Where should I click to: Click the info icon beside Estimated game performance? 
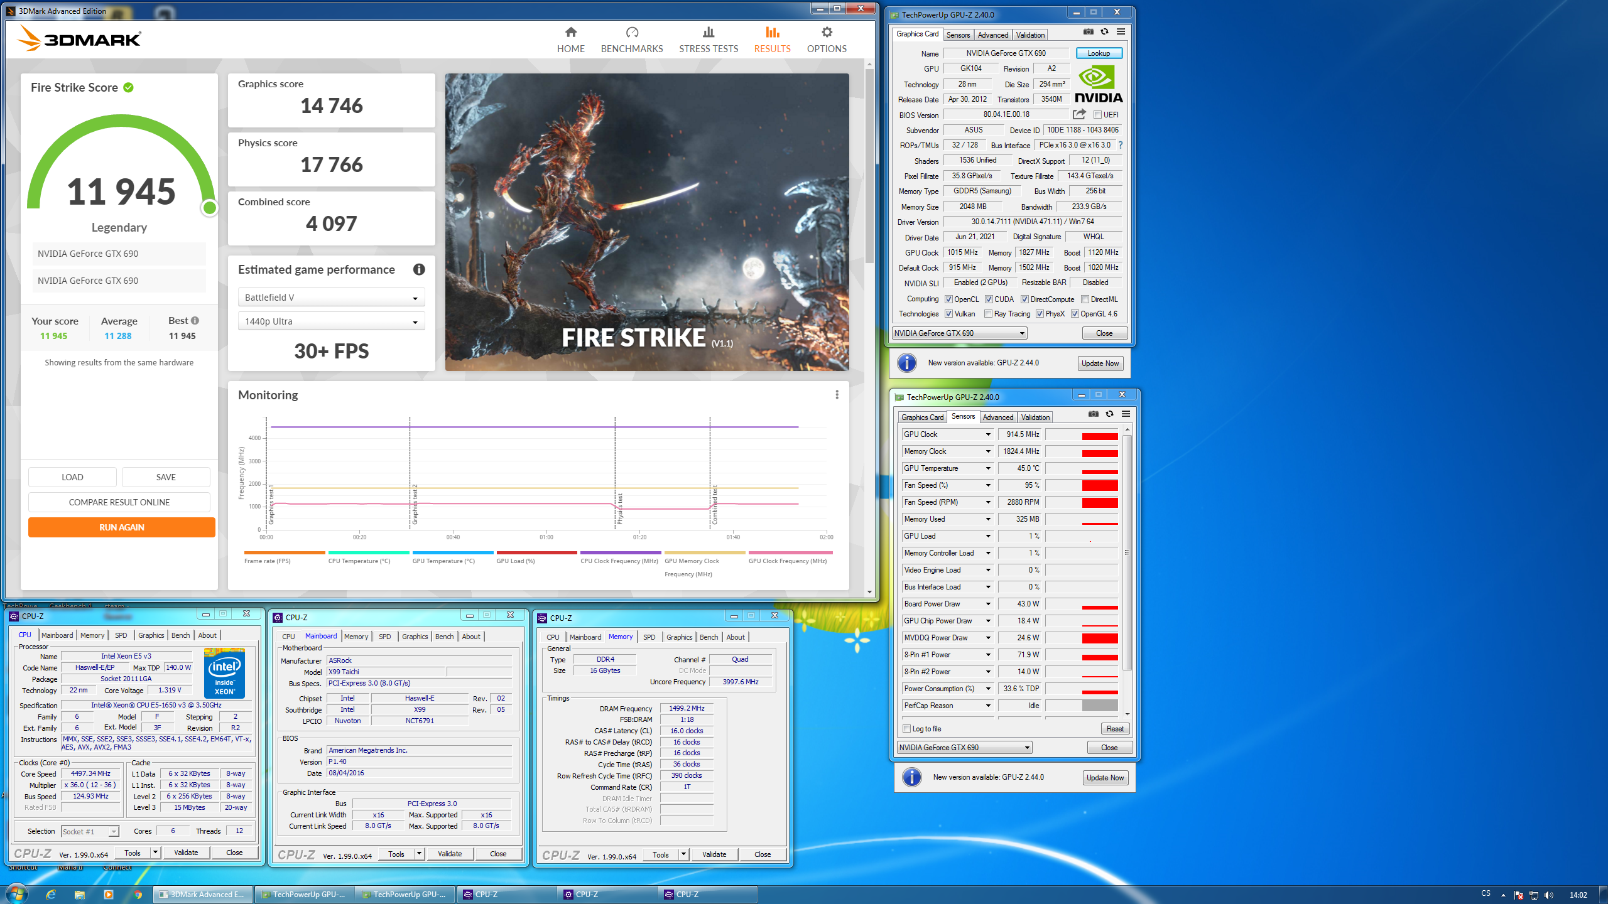[419, 269]
